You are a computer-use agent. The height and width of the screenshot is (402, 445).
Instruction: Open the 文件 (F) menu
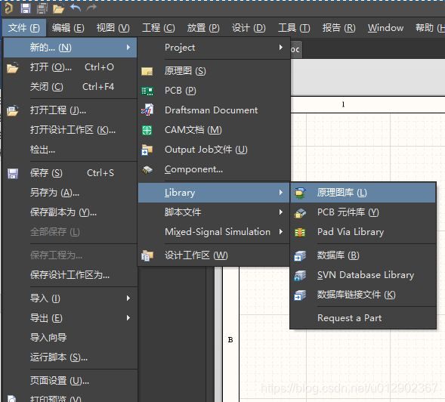coord(24,28)
